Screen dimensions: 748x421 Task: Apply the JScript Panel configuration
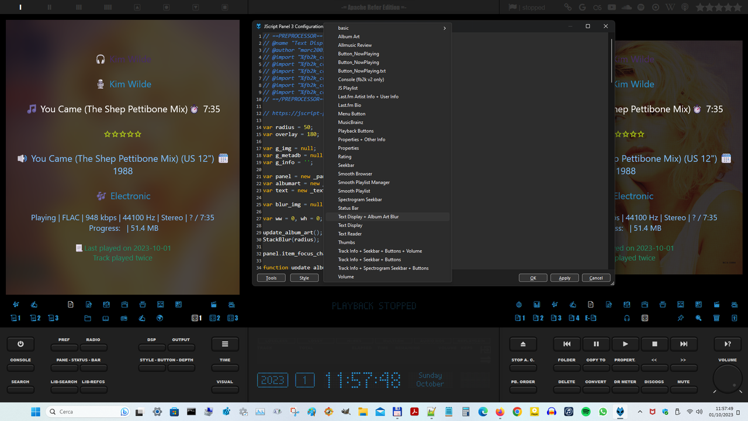[x=564, y=278]
